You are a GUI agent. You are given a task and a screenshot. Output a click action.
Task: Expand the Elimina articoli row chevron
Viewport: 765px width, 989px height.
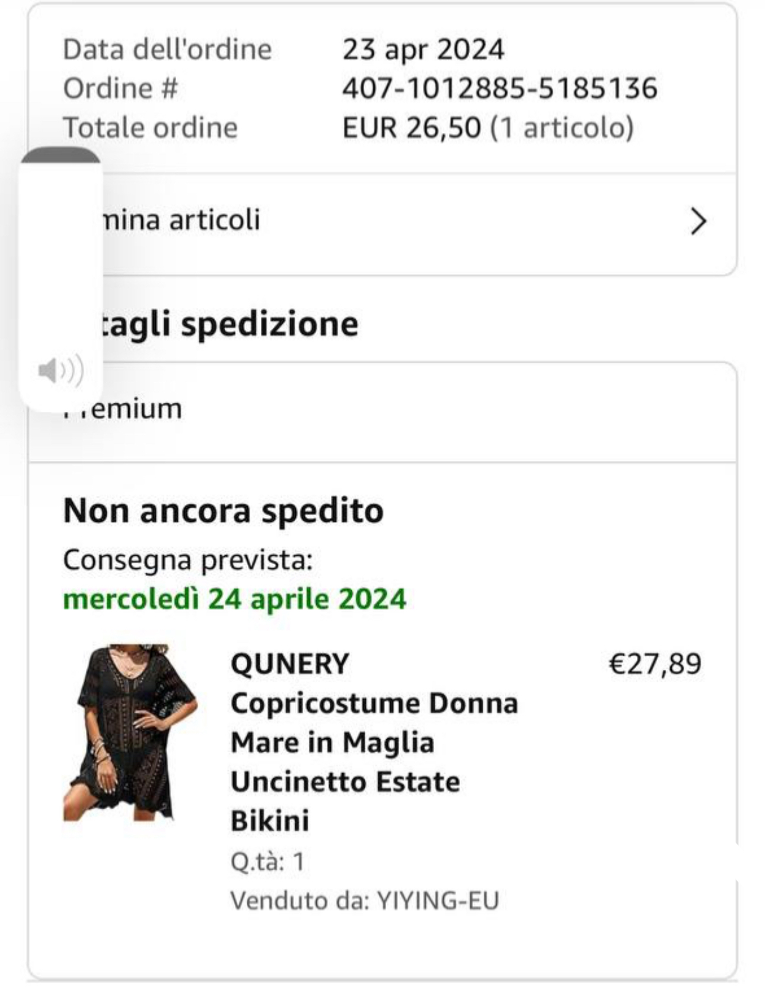tap(699, 221)
